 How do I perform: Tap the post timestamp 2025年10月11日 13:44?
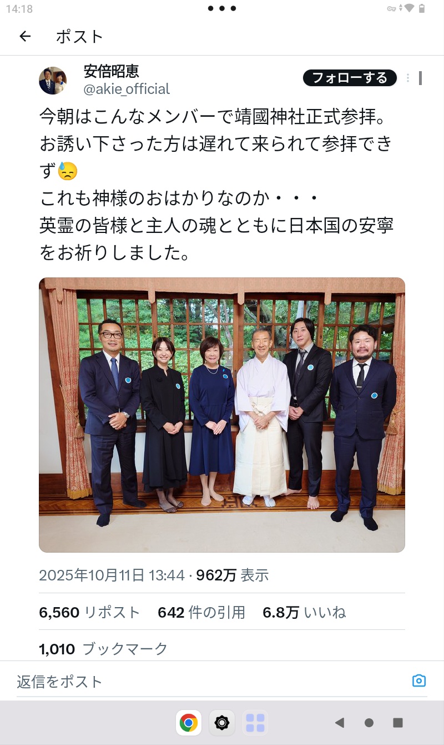112,575
